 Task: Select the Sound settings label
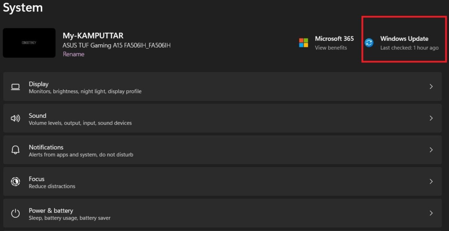pyautogui.click(x=37, y=116)
